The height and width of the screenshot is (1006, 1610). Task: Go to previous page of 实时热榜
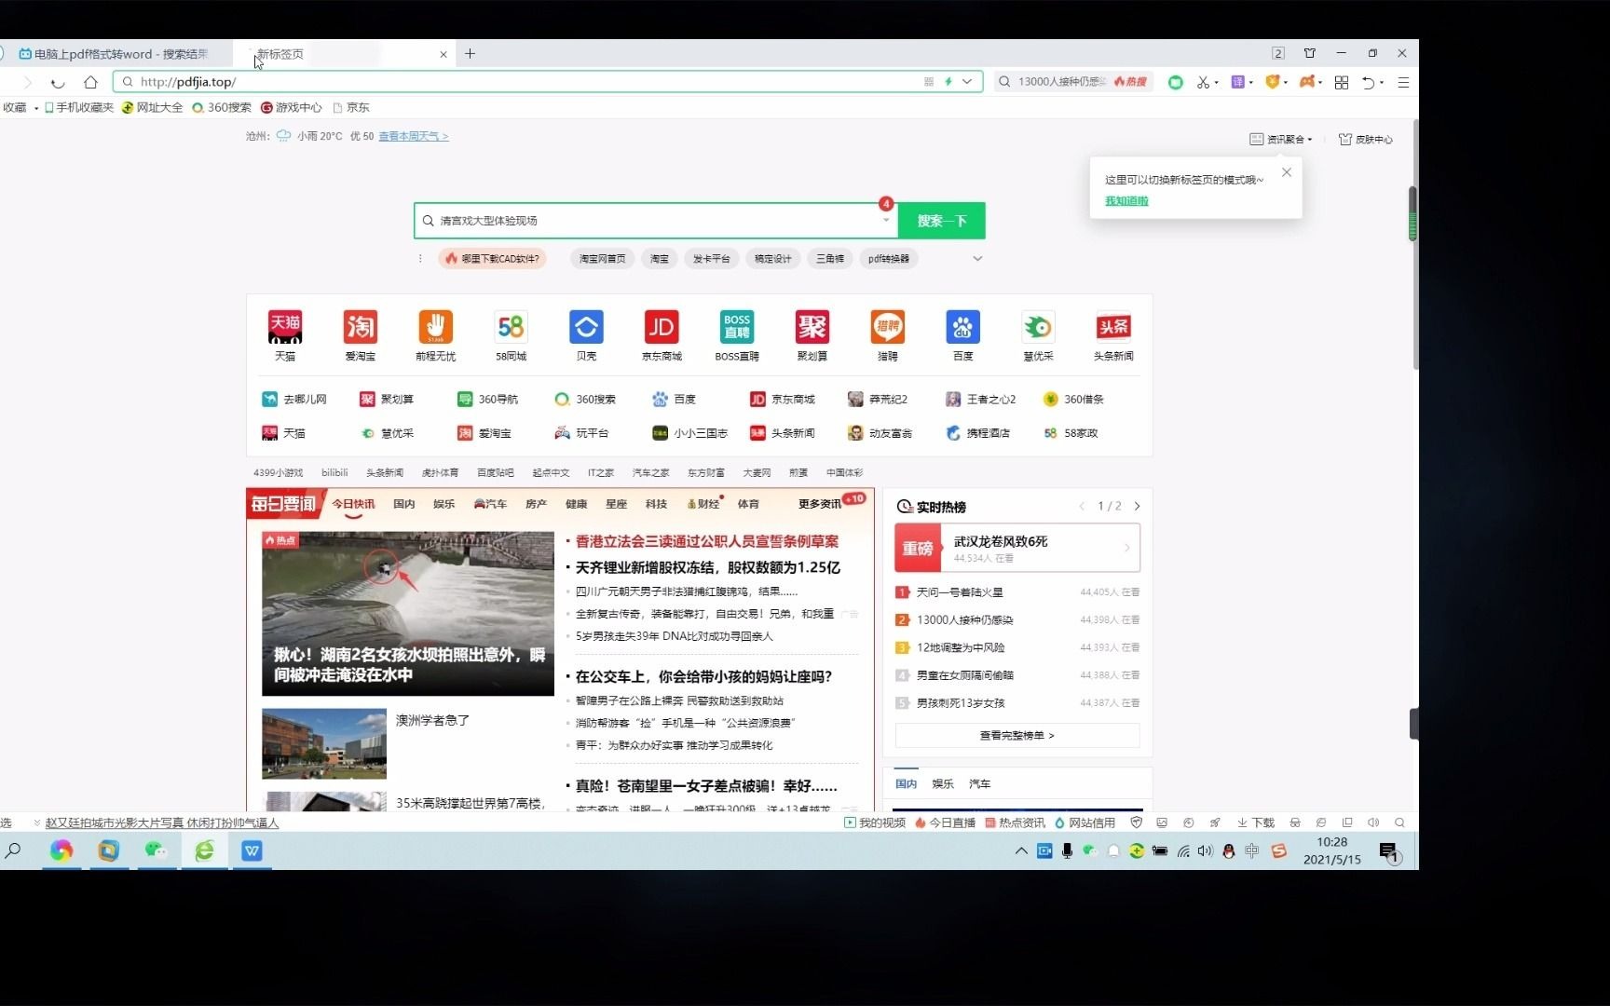1082,507
